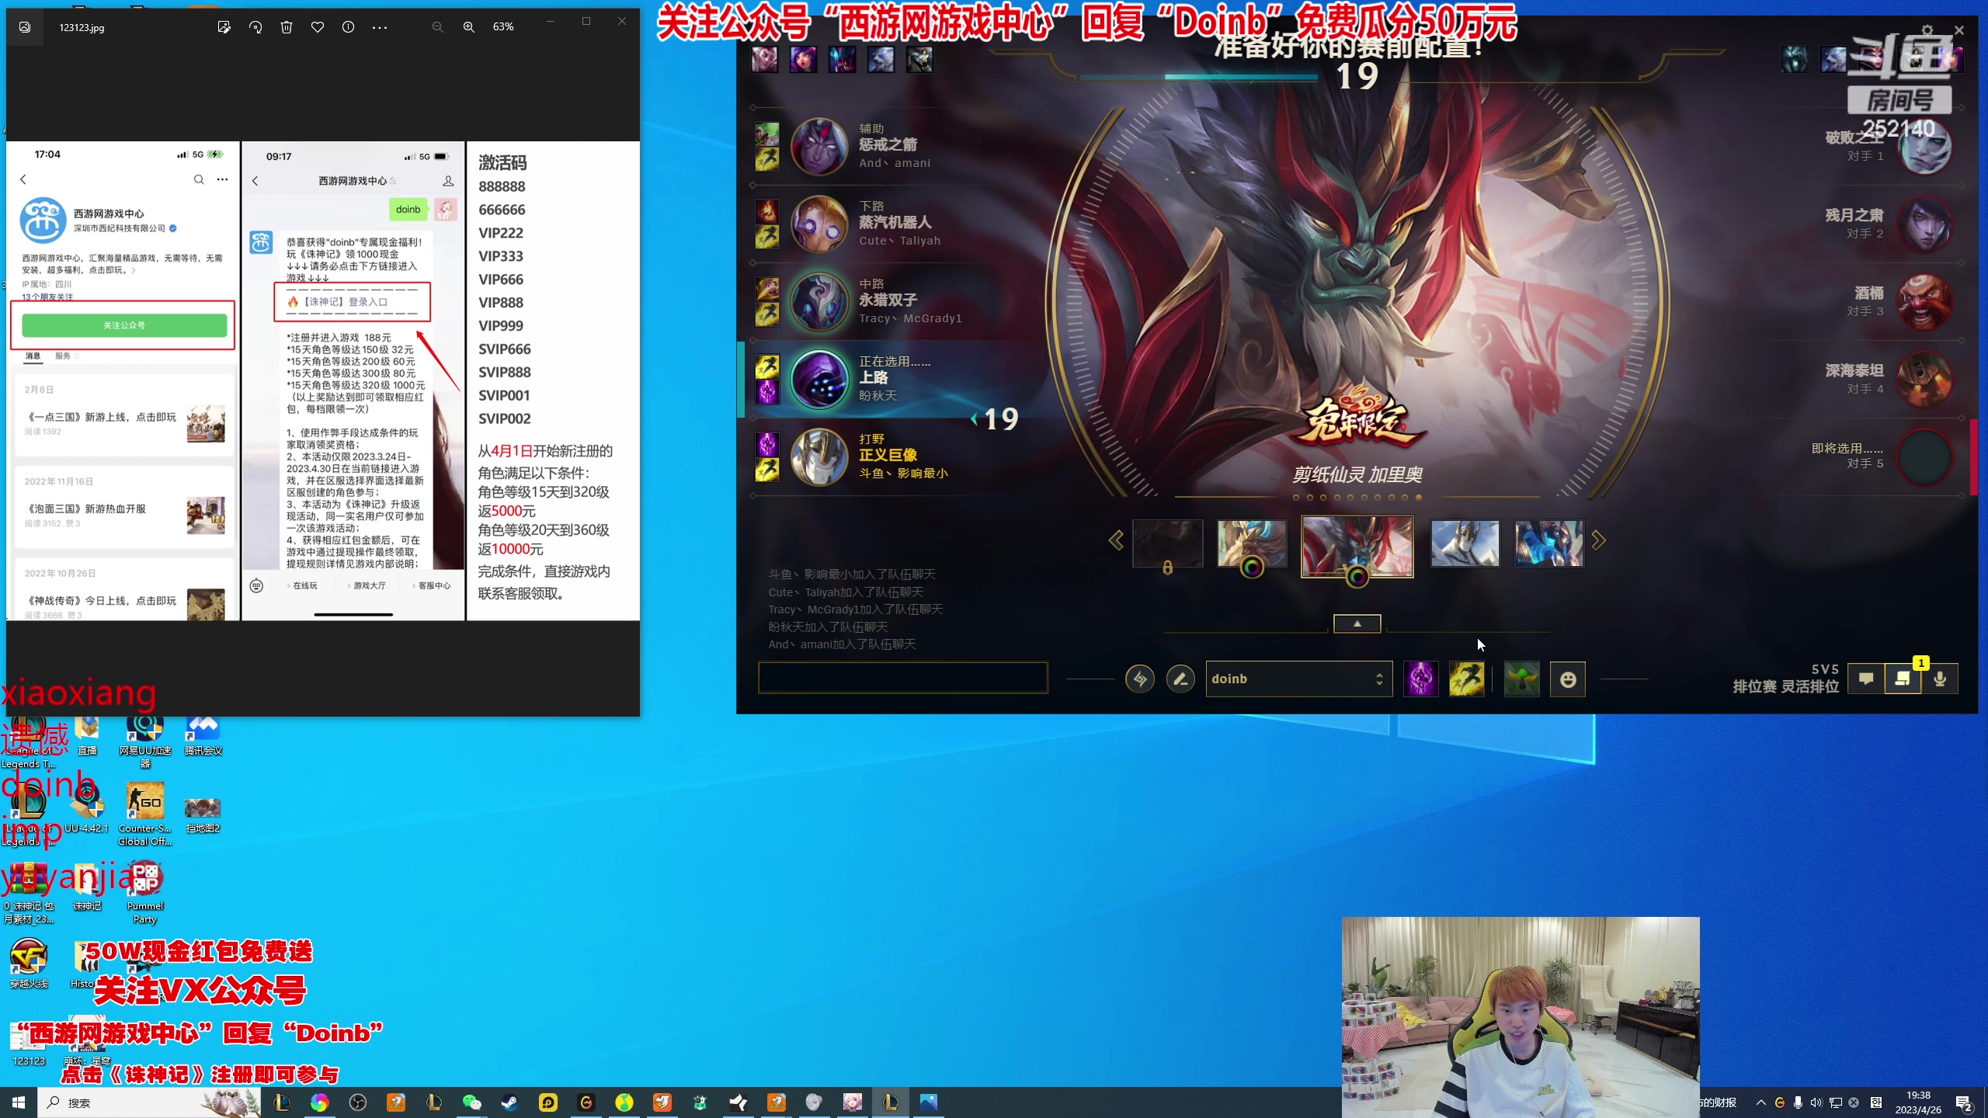This screenshot has height=1118, width=1988.
Task: Open the 穿越火线 desktop shortcut
Action: coord(29,963)
